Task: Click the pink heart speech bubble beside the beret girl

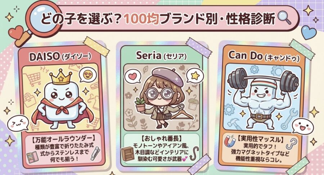Action: click(x=132, y=77)
